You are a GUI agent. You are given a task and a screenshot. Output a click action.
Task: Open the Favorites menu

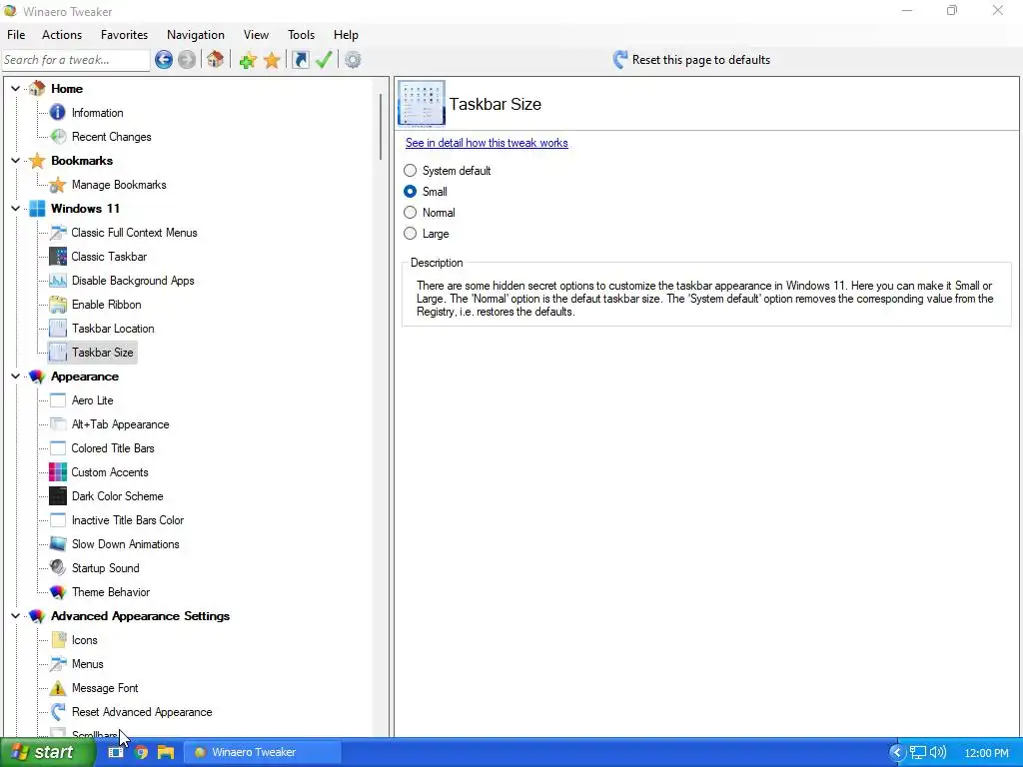click(x=124, y=35)
